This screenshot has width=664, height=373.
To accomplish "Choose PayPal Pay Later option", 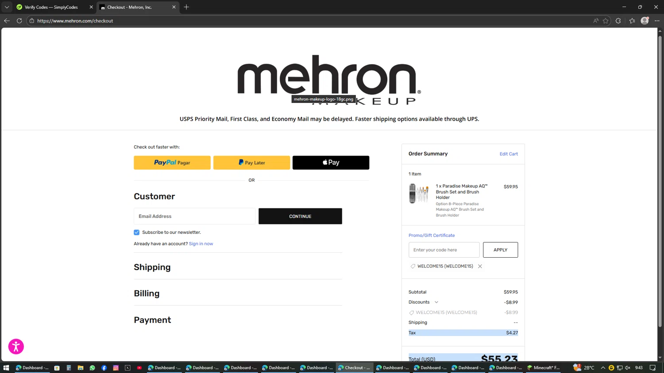I will pyautogui.click(x=251, y=163).
